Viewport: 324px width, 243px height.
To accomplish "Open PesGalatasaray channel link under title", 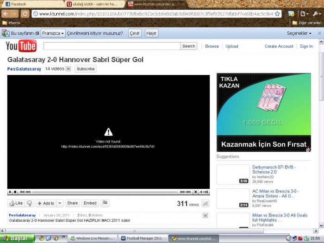I will point(24,69).
